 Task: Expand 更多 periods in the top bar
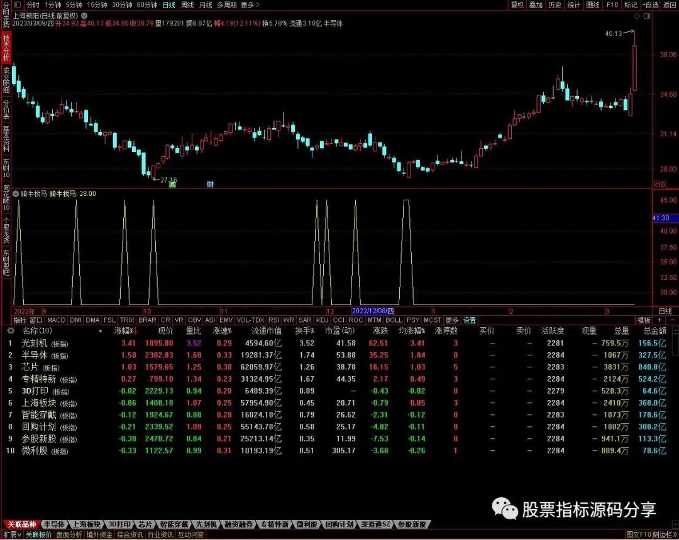tap(250, 5)
